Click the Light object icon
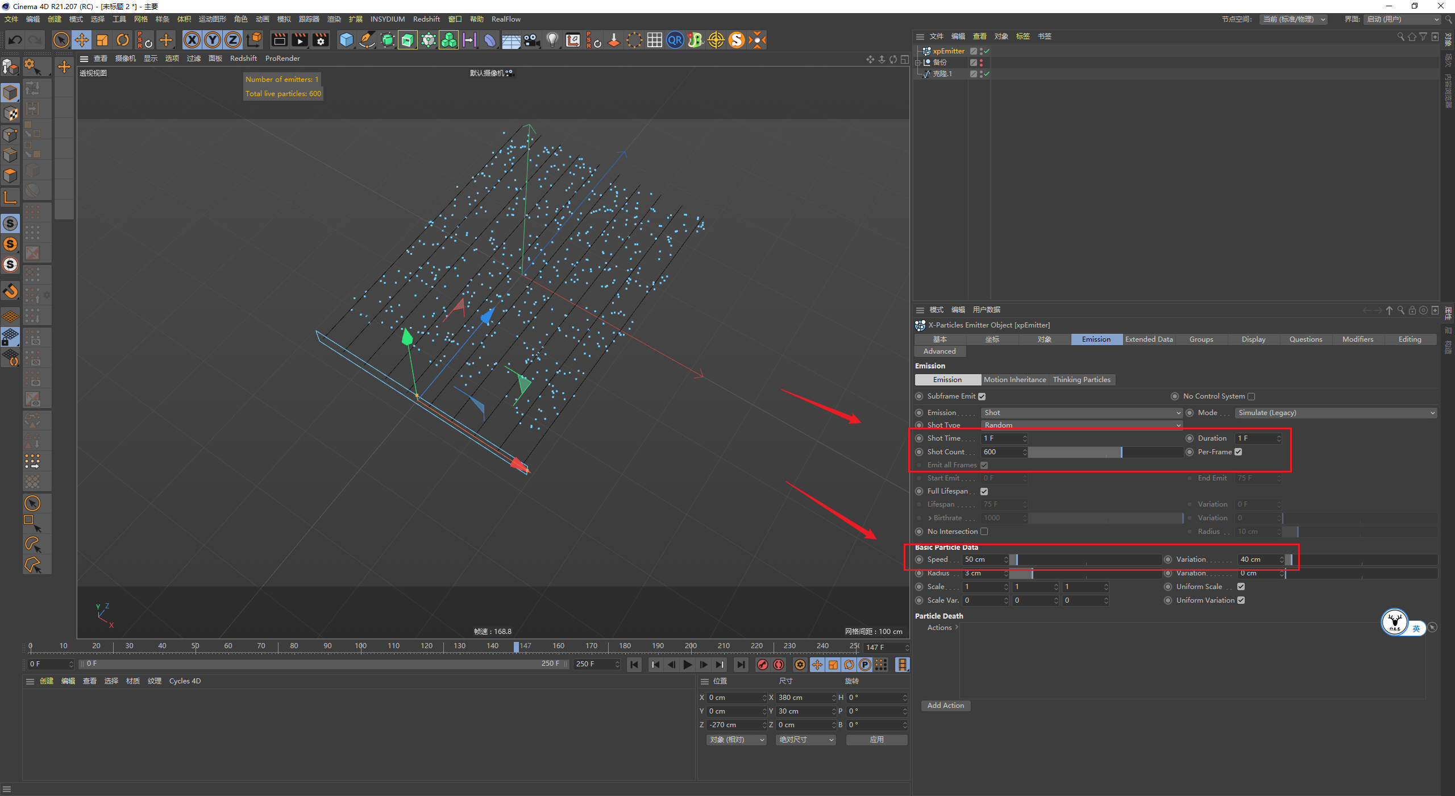1455x796 pixels. 552,40
